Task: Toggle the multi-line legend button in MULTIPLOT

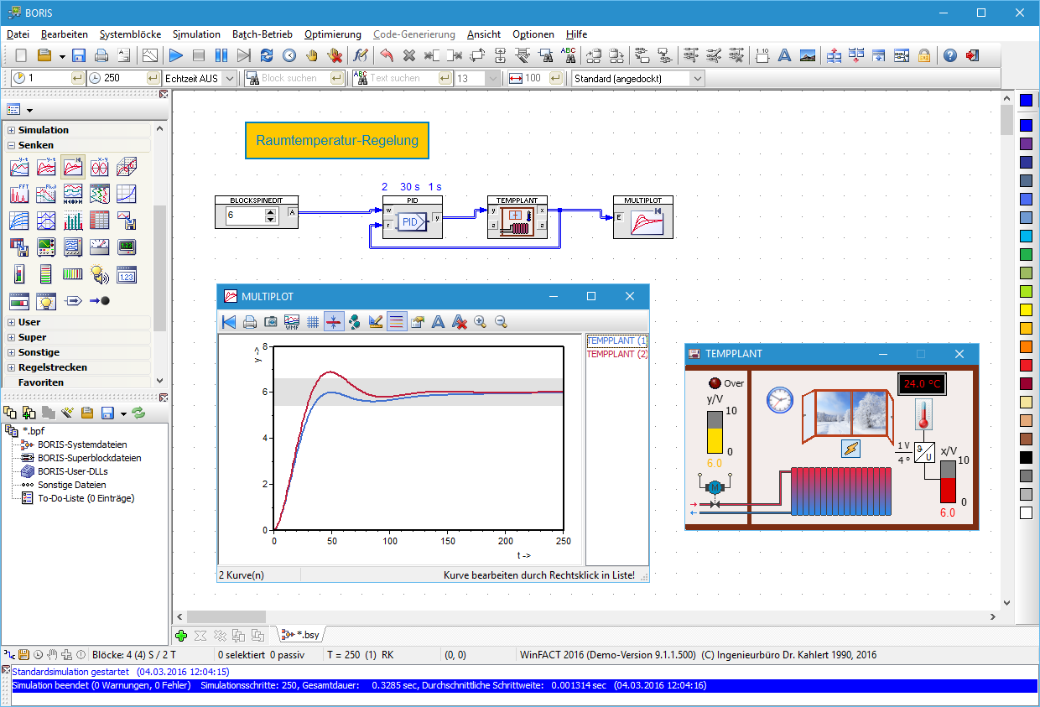Action: [397, 321]
